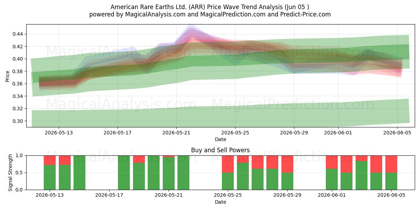Click the 2026-05-17 date under the bar chart
Viewport: 420px width, 210px height.
point(109,195)
